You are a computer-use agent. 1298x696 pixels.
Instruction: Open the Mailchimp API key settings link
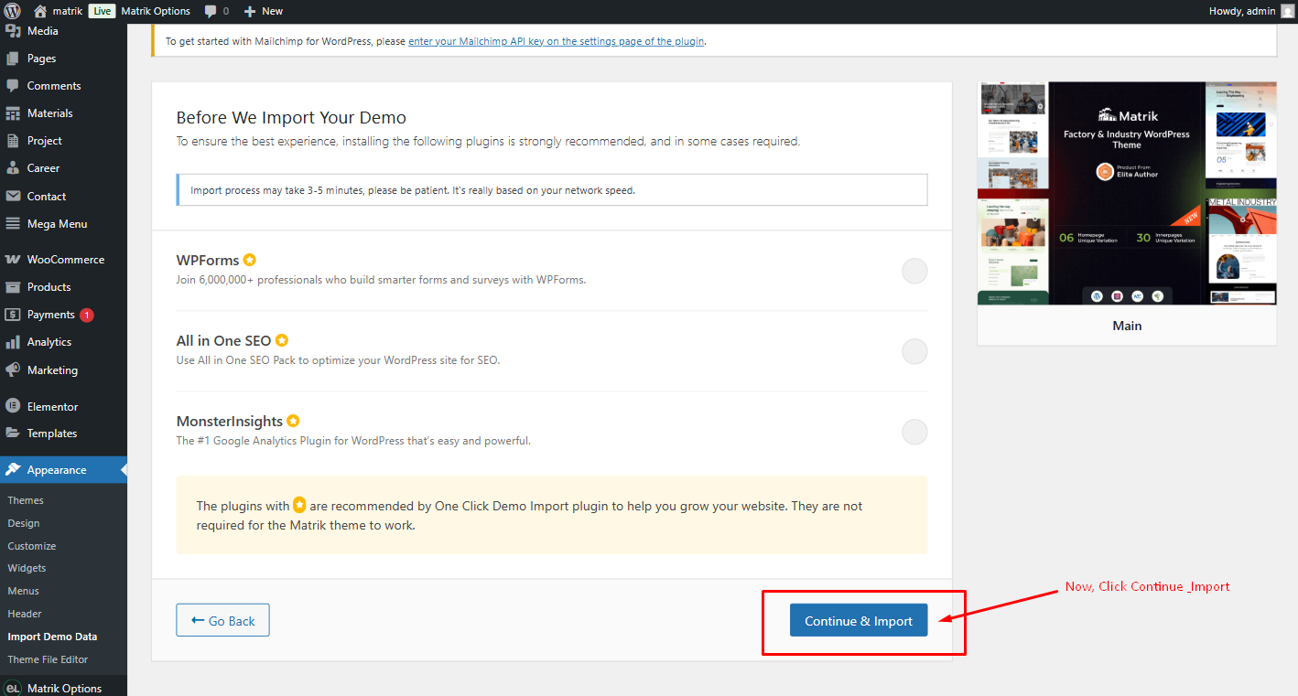[x=556, y=41]
